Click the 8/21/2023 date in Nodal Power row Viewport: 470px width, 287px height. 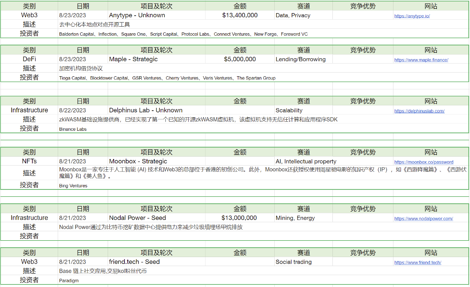click(x=83, y=218)
